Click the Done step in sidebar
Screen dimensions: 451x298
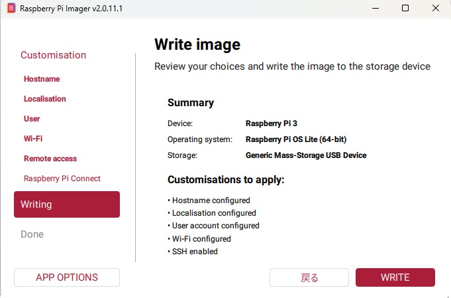pyautogui.click(x=32, y=234)
